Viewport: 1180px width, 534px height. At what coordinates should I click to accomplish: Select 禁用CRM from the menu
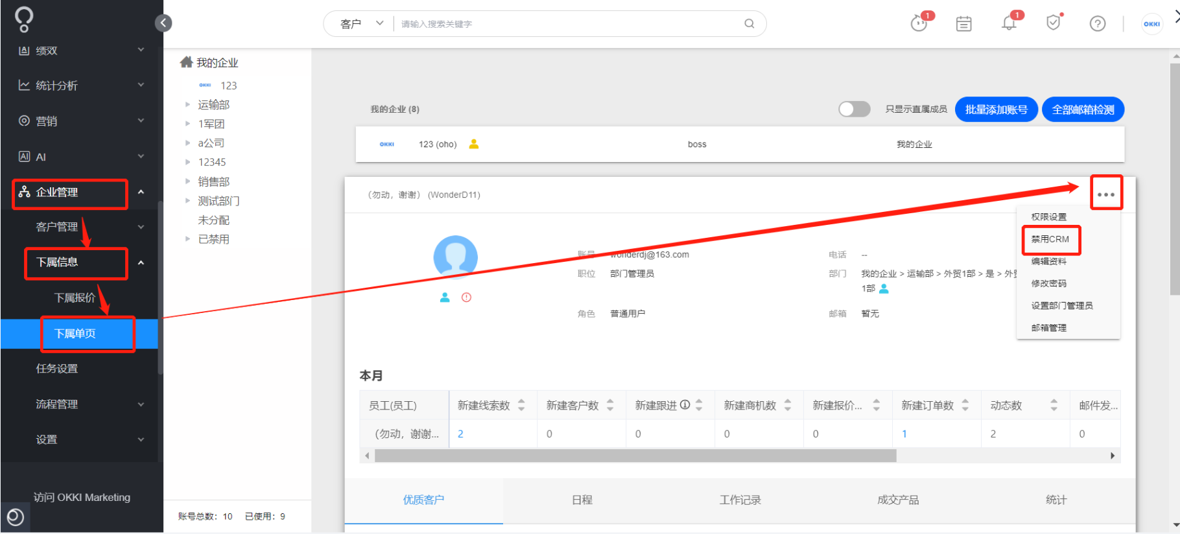(1050, 239)
